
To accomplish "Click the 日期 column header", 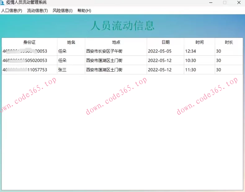I will coord(166,42).
